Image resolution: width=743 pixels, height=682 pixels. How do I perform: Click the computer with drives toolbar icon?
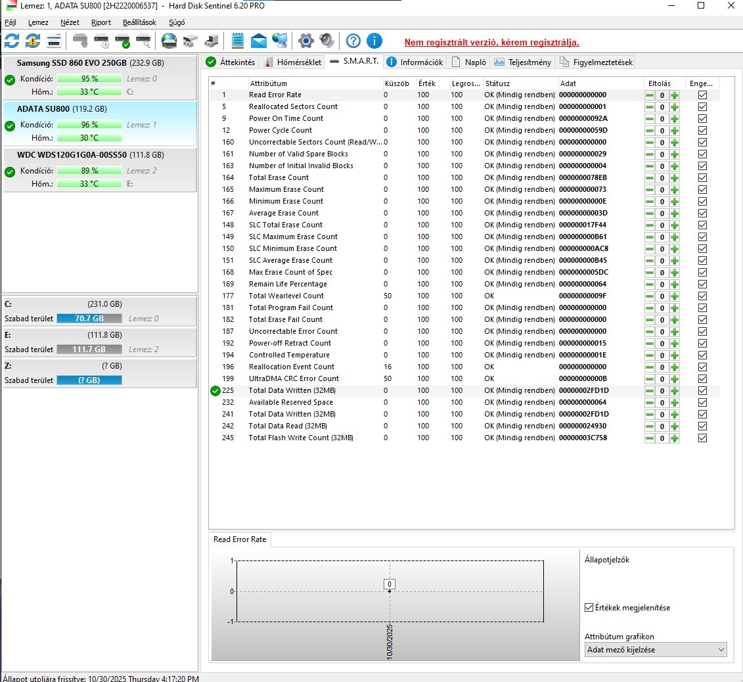212,41
